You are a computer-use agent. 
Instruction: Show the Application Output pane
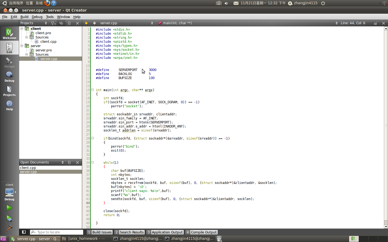(x=165, y=232)
